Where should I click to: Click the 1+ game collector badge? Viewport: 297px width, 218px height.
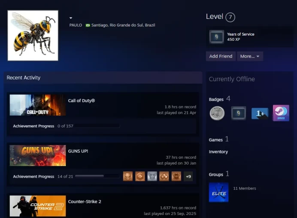260,113
